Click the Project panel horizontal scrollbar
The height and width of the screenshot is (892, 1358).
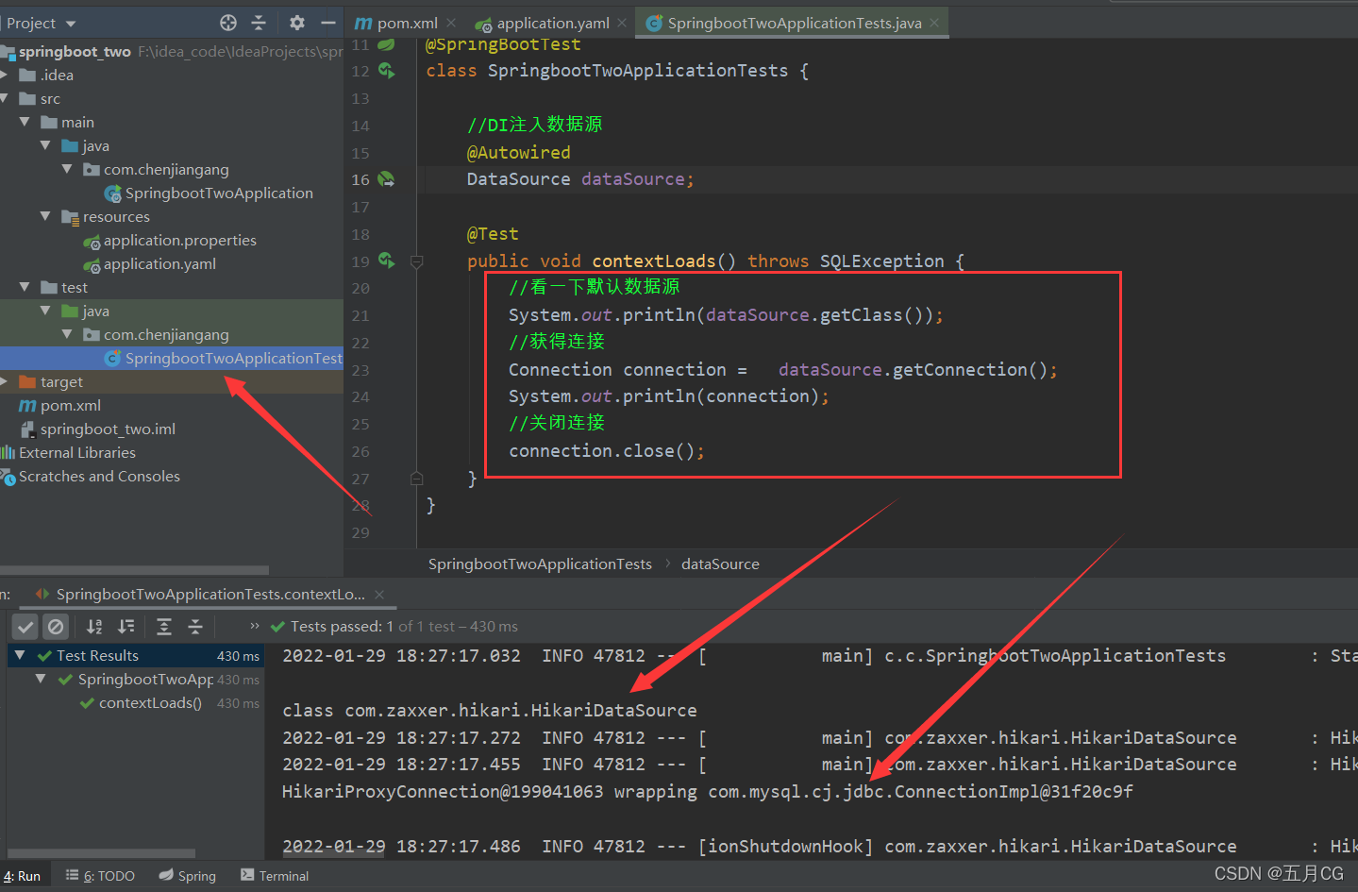[134, 570]
